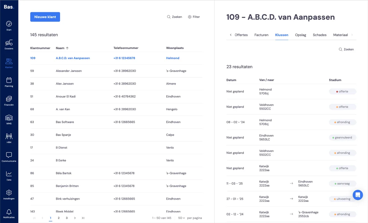Select customer row Béla Bartok
The width and height of the screenshot is (368, 223).
(x=116, y=173)
